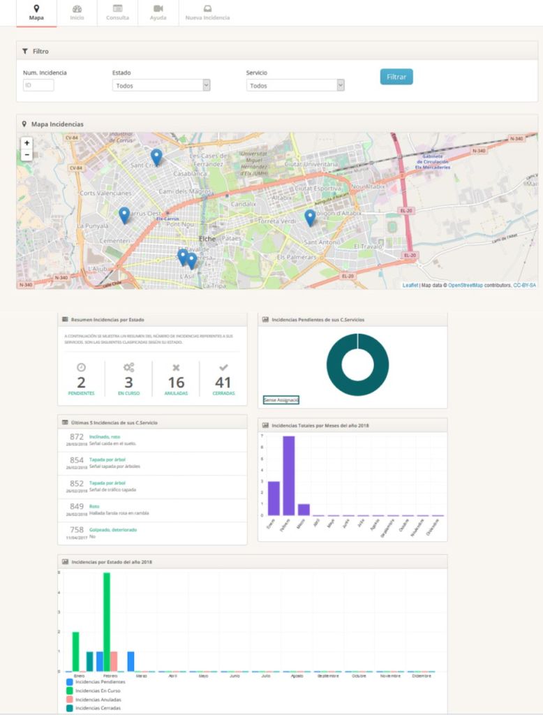Click the En Curso count label
The height and width of the screenshot is (715, 543).
(x=129, y=393)
